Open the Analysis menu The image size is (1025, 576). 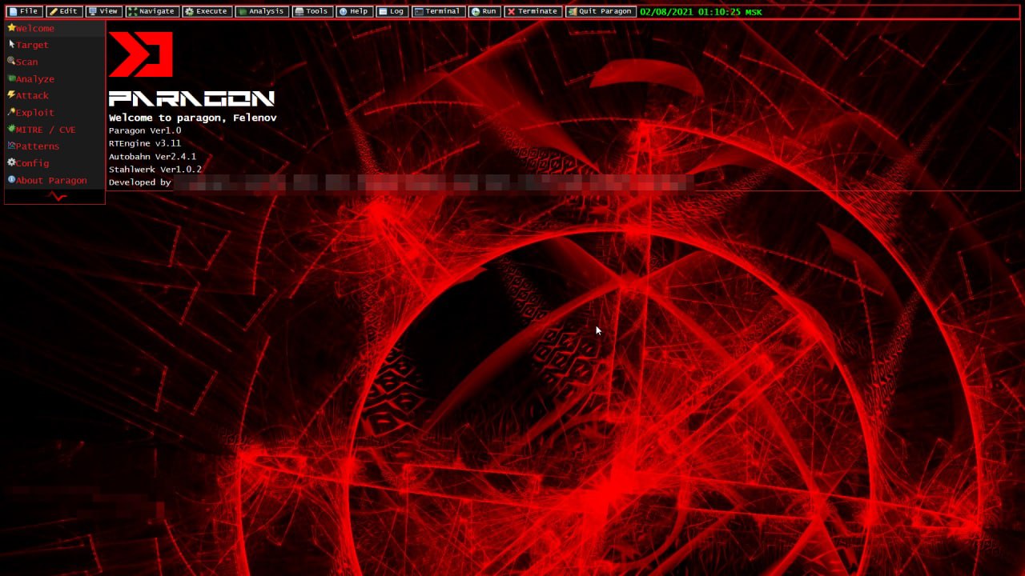[x=262, y=12]
